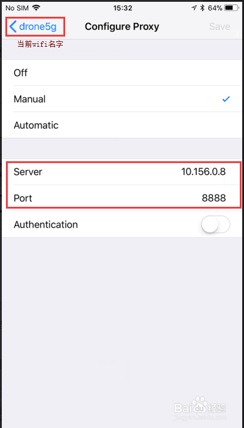
Task: Tap the Authentication row label
Action: coord(45,225)
